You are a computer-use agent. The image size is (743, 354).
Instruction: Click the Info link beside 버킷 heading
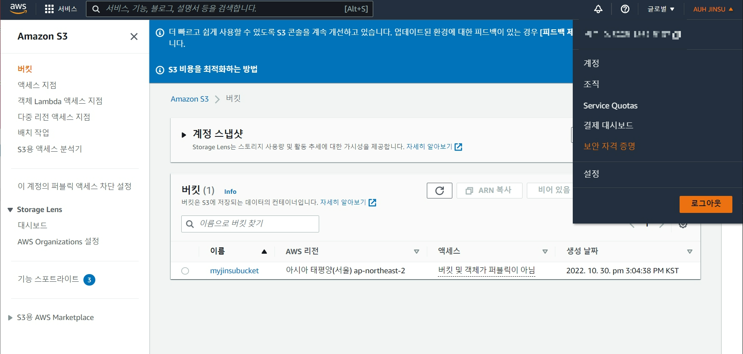tap(230, 192)
